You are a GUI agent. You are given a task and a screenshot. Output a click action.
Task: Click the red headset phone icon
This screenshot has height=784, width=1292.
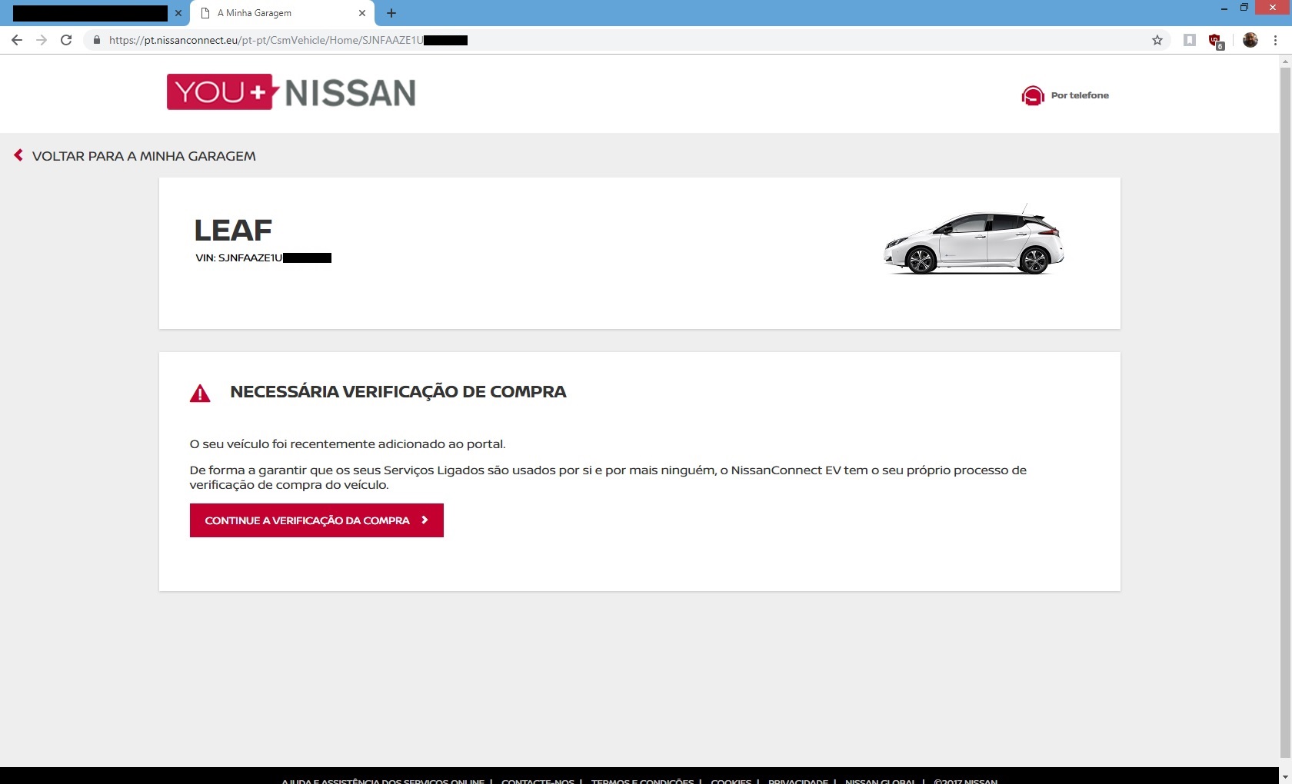[1032, 95]
